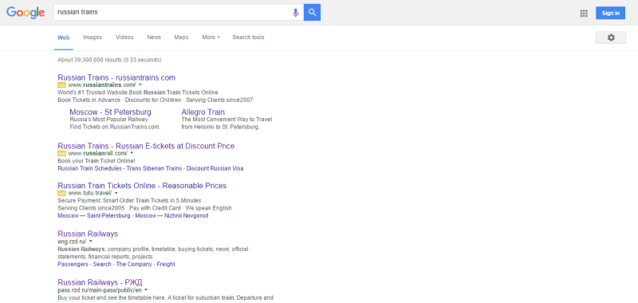
Task: Click the Google logo
Action: click(x=26, y=13)
